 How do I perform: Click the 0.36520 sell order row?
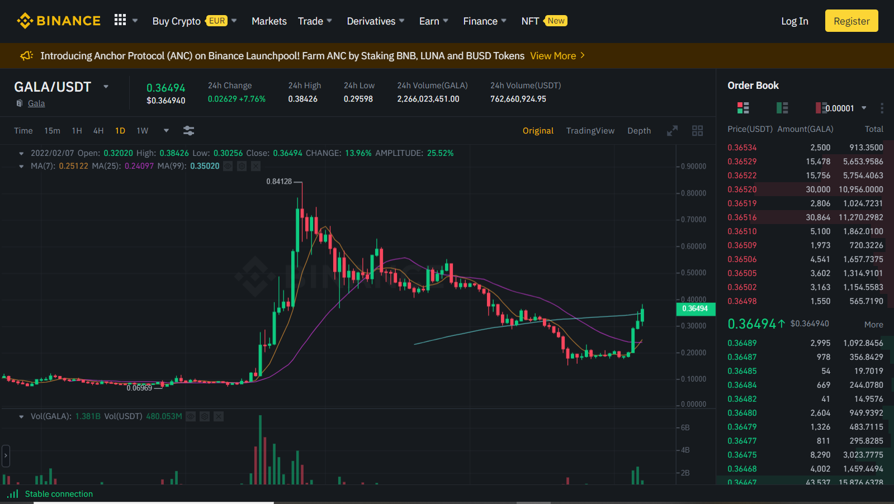tap(805, 189)
